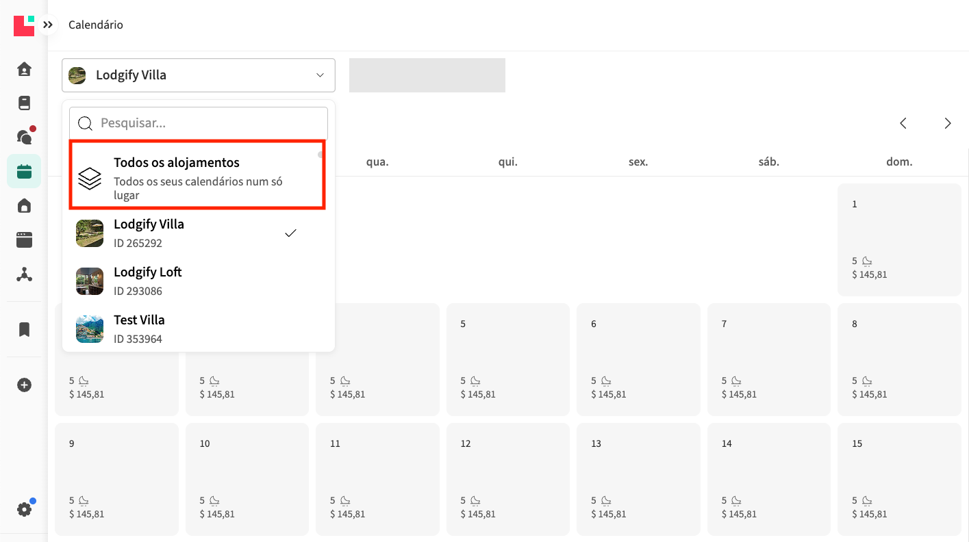
Task: Open the website builder window icon
Action: 24,240
